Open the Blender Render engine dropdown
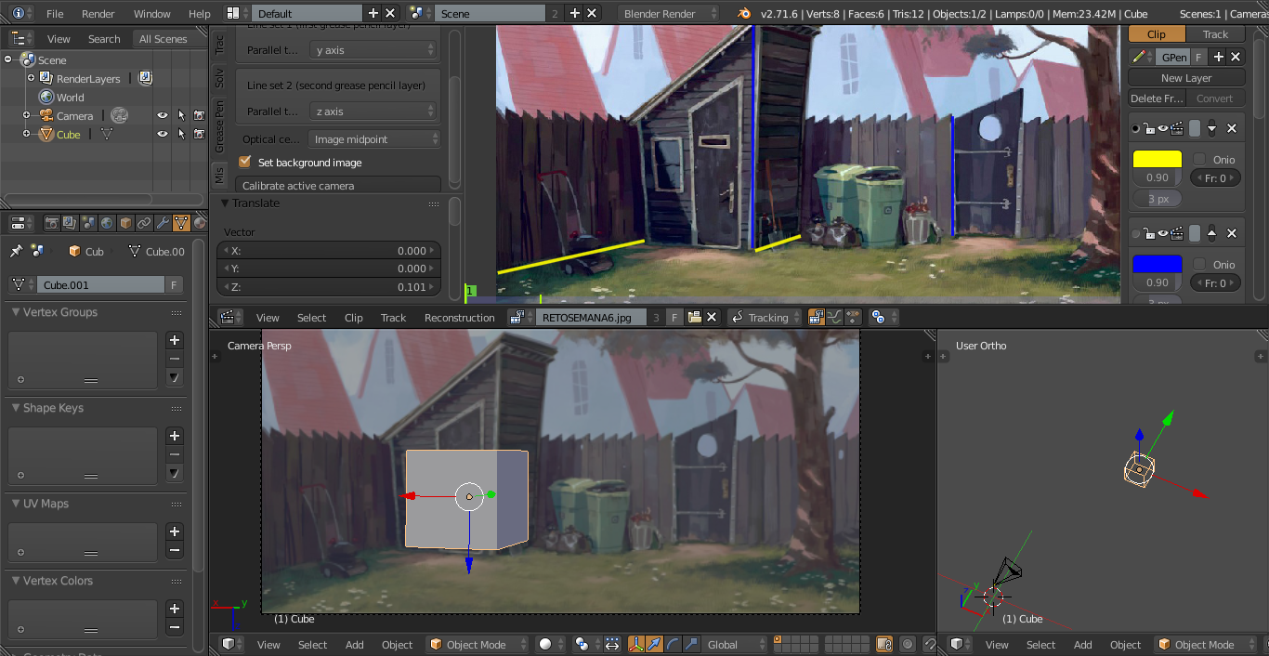 [x=669, y=14]
